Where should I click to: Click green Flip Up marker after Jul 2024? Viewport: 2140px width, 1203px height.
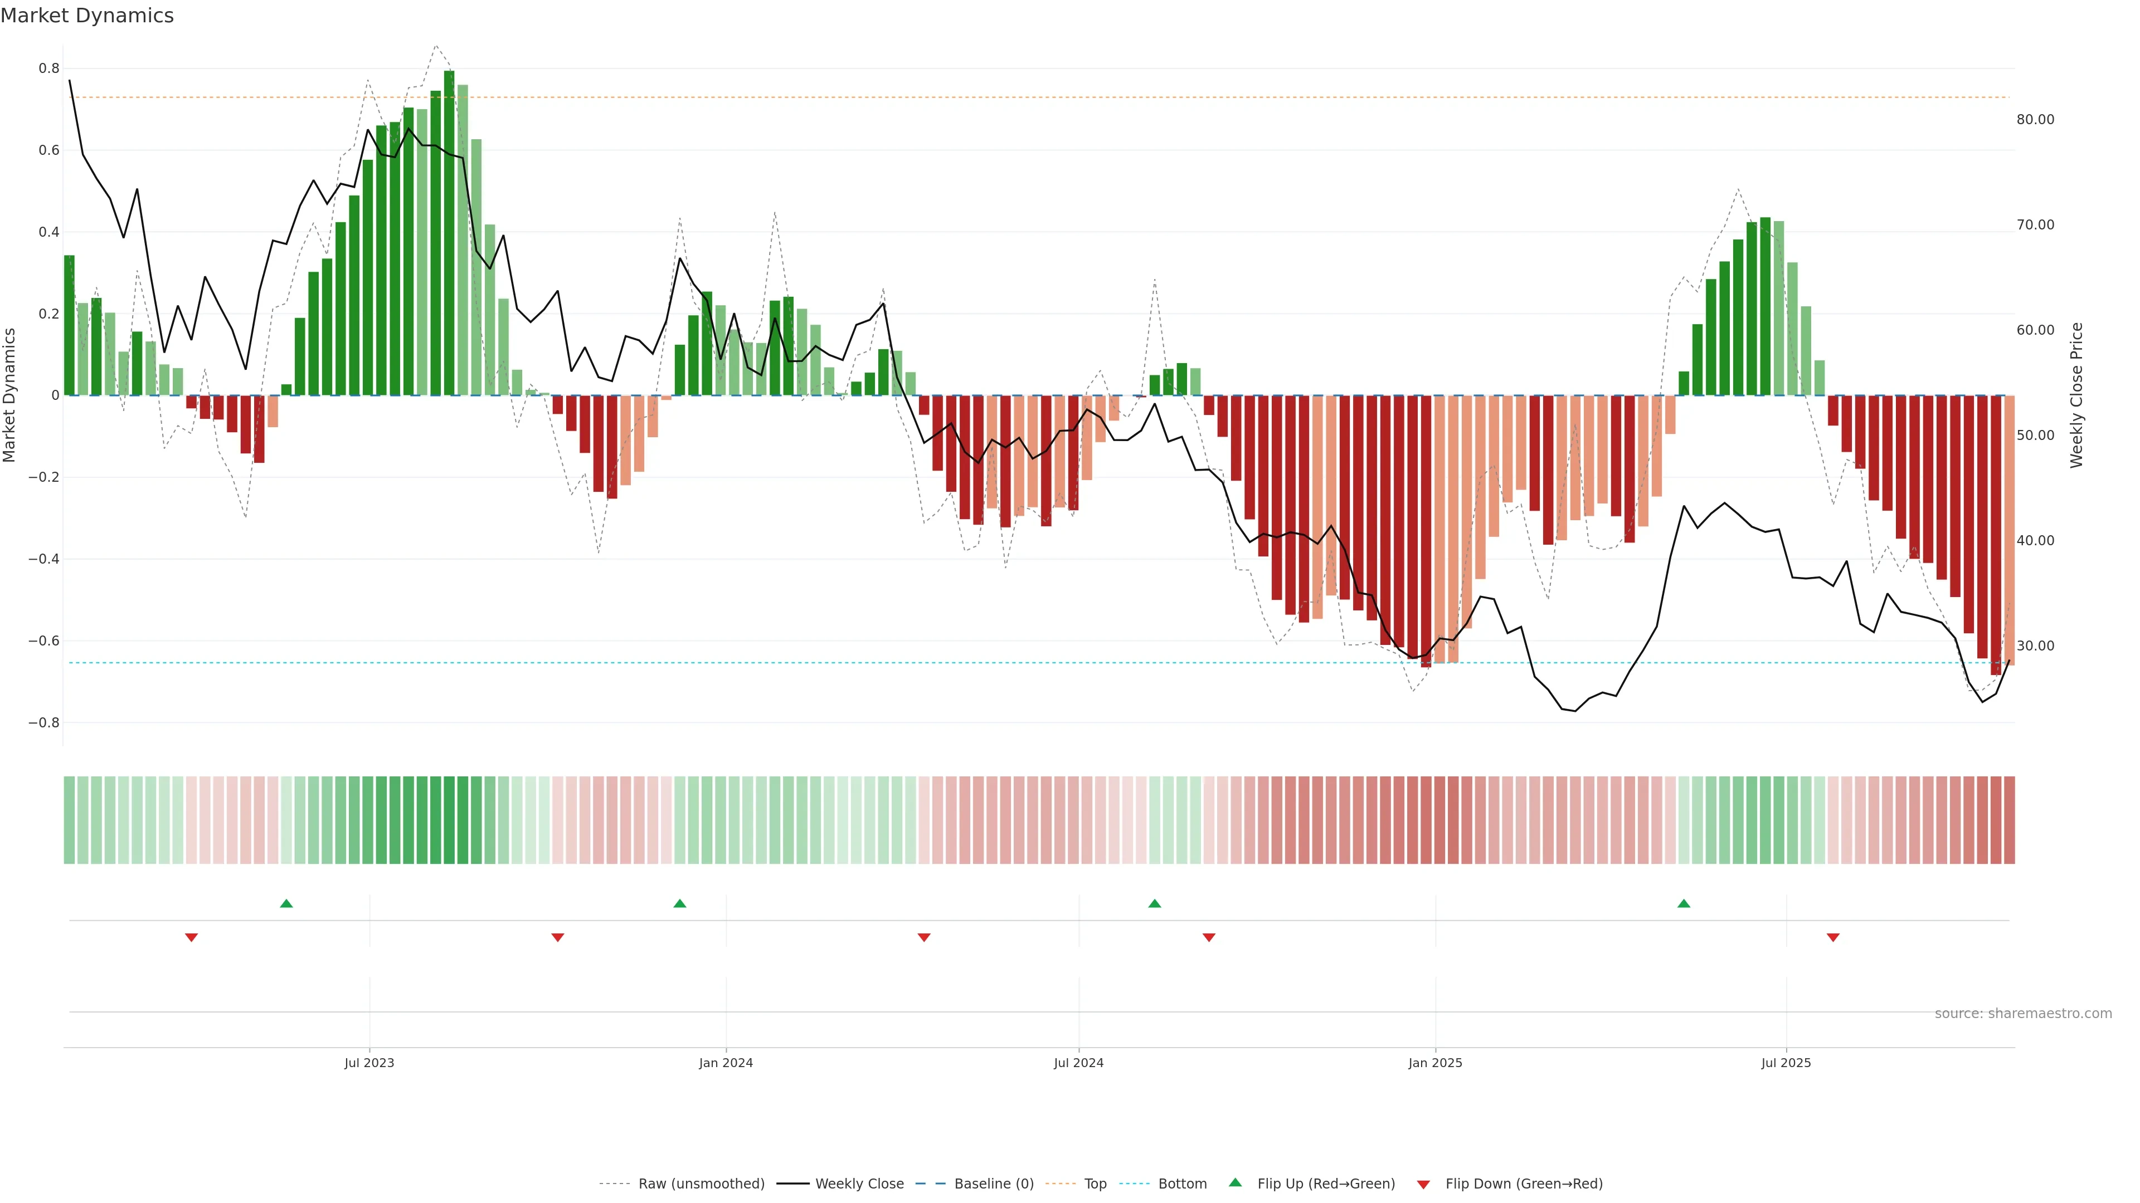[1154, 903]
